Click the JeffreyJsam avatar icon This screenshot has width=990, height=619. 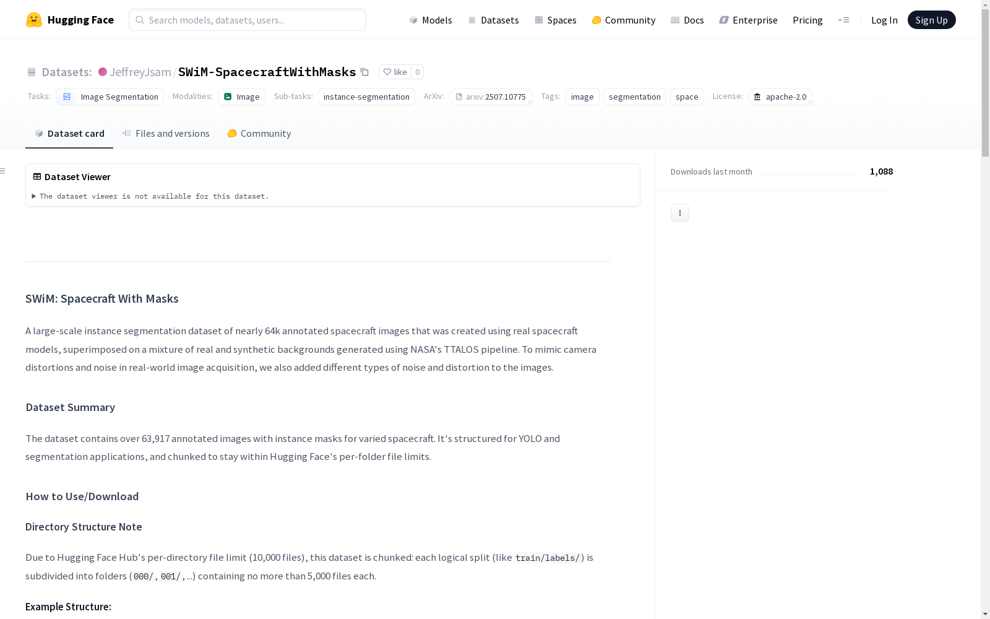[x=103, y=72]
